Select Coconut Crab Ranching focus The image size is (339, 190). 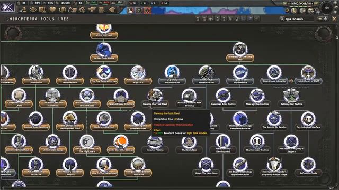(36, 121)
